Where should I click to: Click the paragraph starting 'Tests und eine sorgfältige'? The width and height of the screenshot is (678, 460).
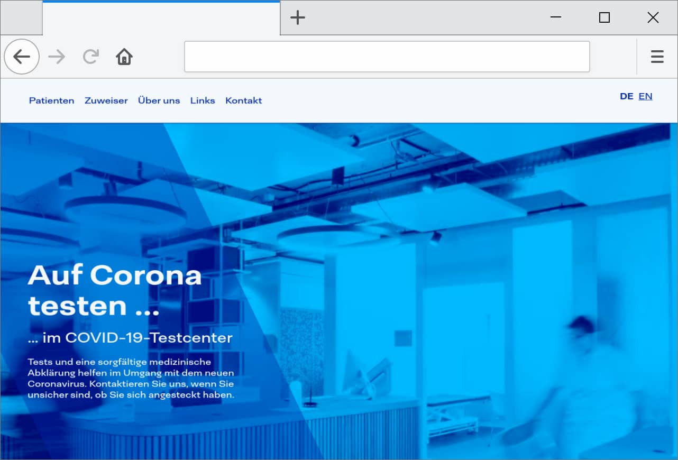131,379
